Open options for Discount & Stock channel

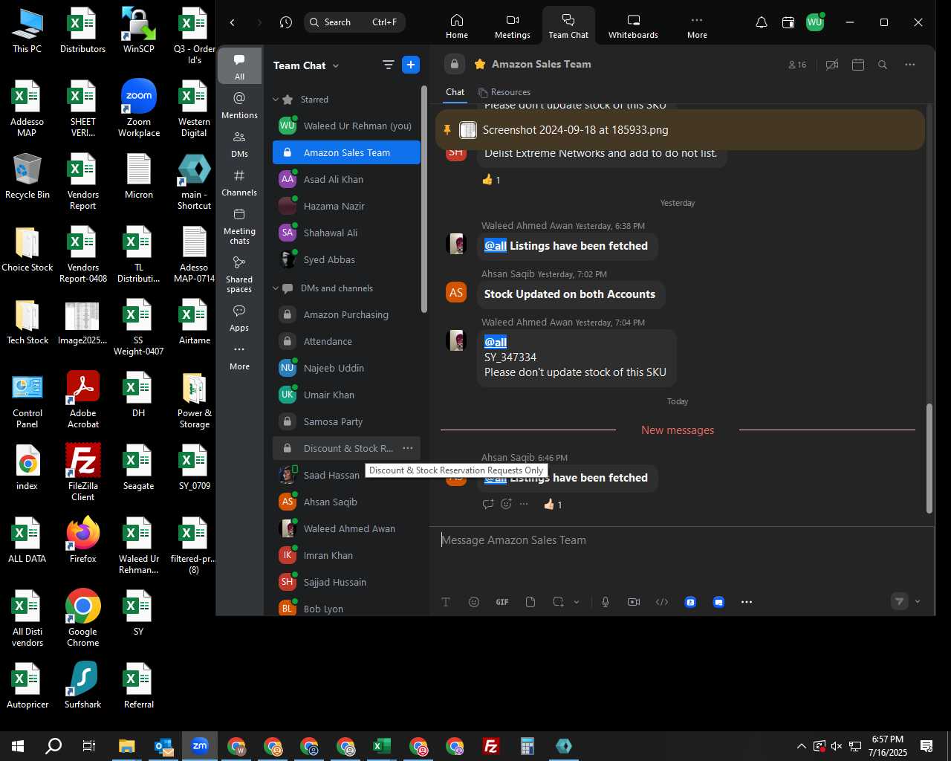click(x=407, y=448)
